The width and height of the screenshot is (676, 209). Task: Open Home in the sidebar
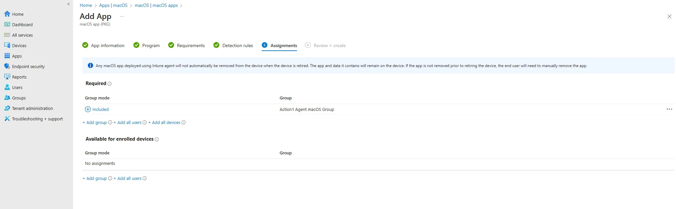point(18,14)
